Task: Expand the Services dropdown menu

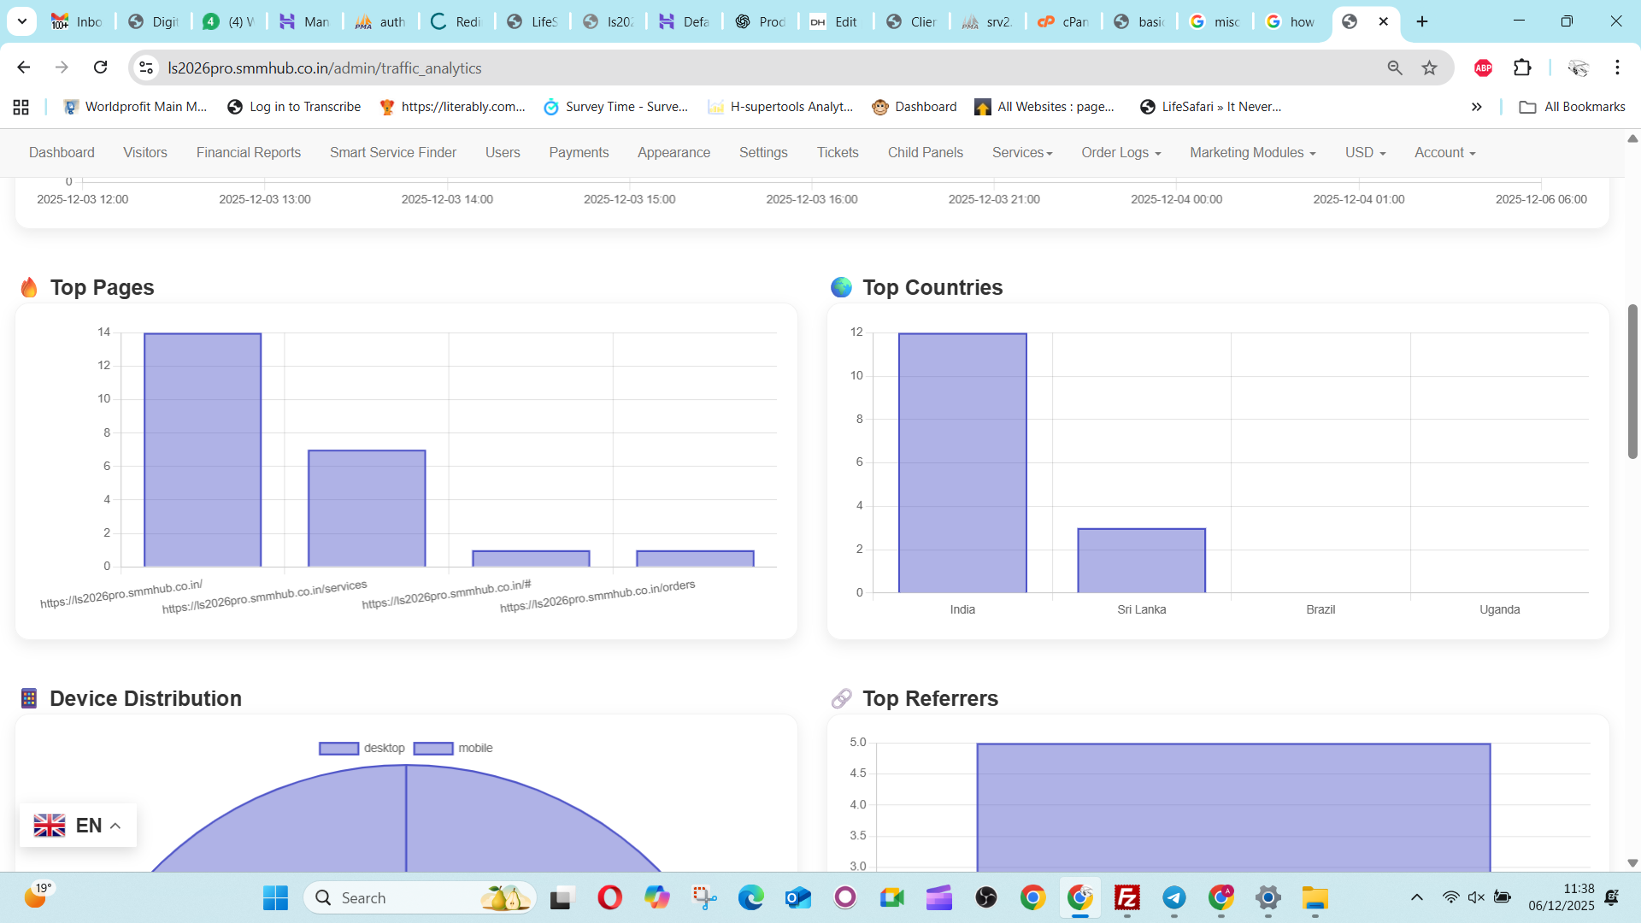Action: (1021, 152)
